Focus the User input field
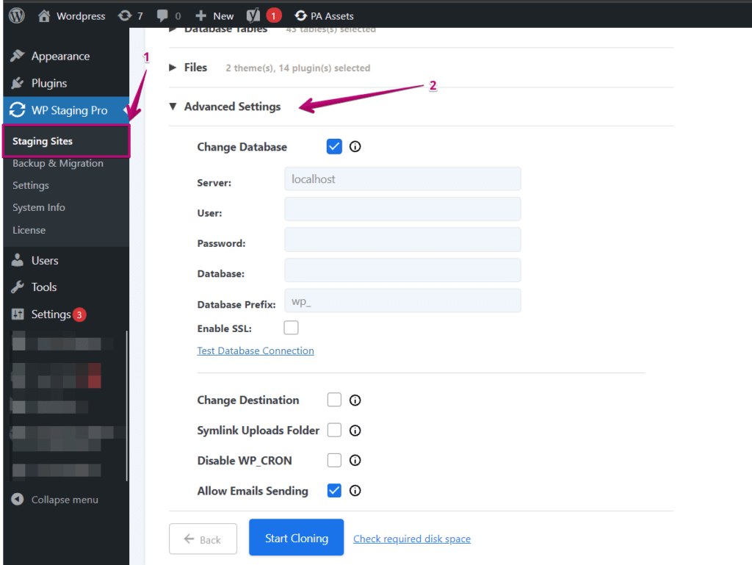752x565 pixels. [402, 209]
